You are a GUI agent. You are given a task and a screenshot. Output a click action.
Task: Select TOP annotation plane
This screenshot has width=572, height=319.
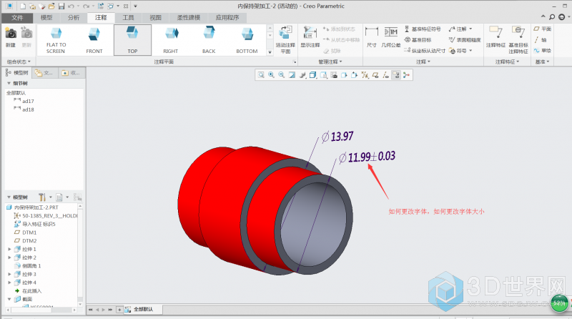tap(132, 40)
